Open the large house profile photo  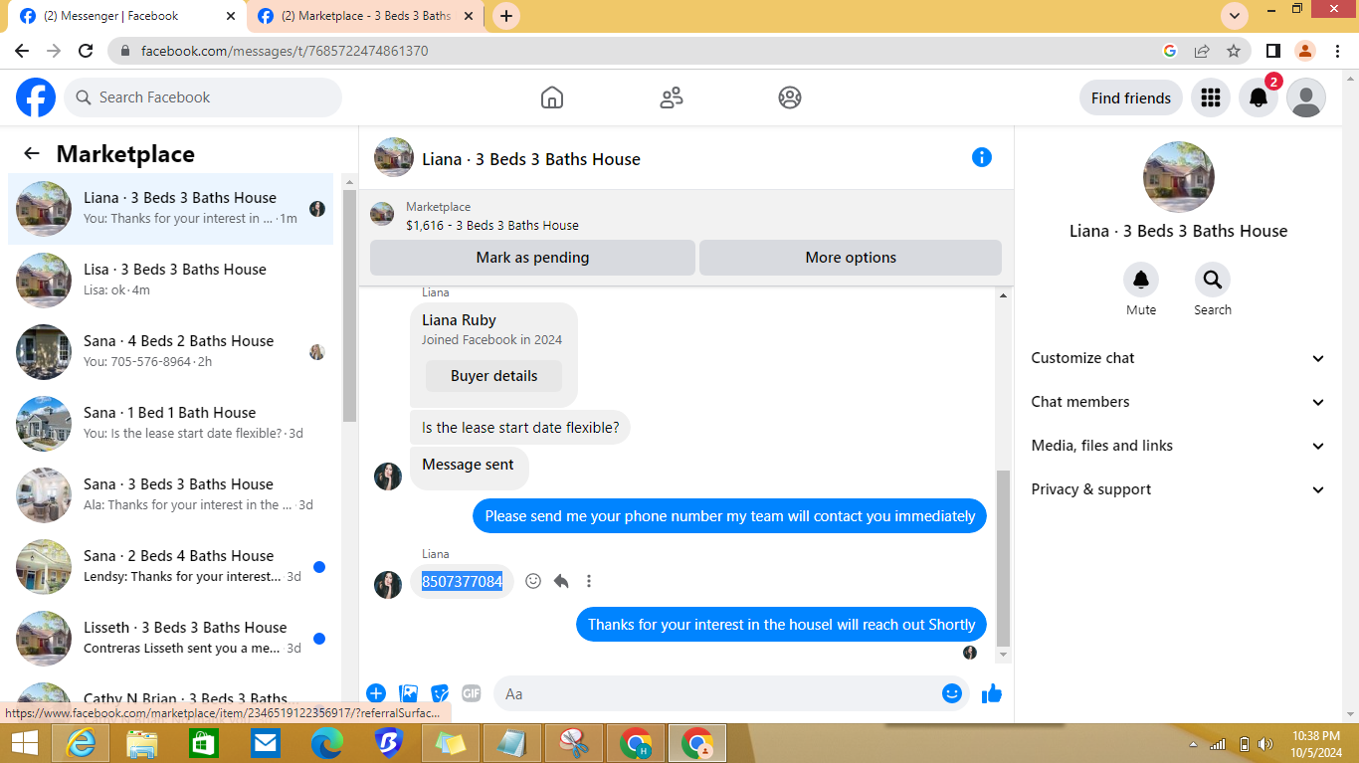pos(1179,177)
